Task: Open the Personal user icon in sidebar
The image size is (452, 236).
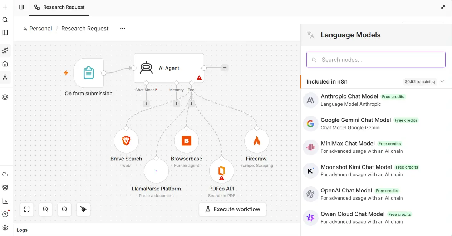Action: (5, 77)
